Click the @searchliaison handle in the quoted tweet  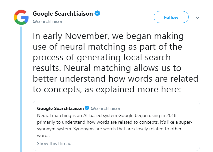click(106, 108)
